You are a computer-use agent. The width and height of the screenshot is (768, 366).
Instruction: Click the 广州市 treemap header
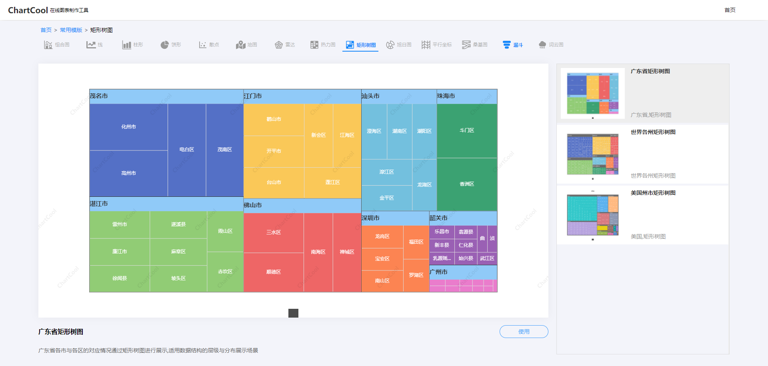pos(463,272)
